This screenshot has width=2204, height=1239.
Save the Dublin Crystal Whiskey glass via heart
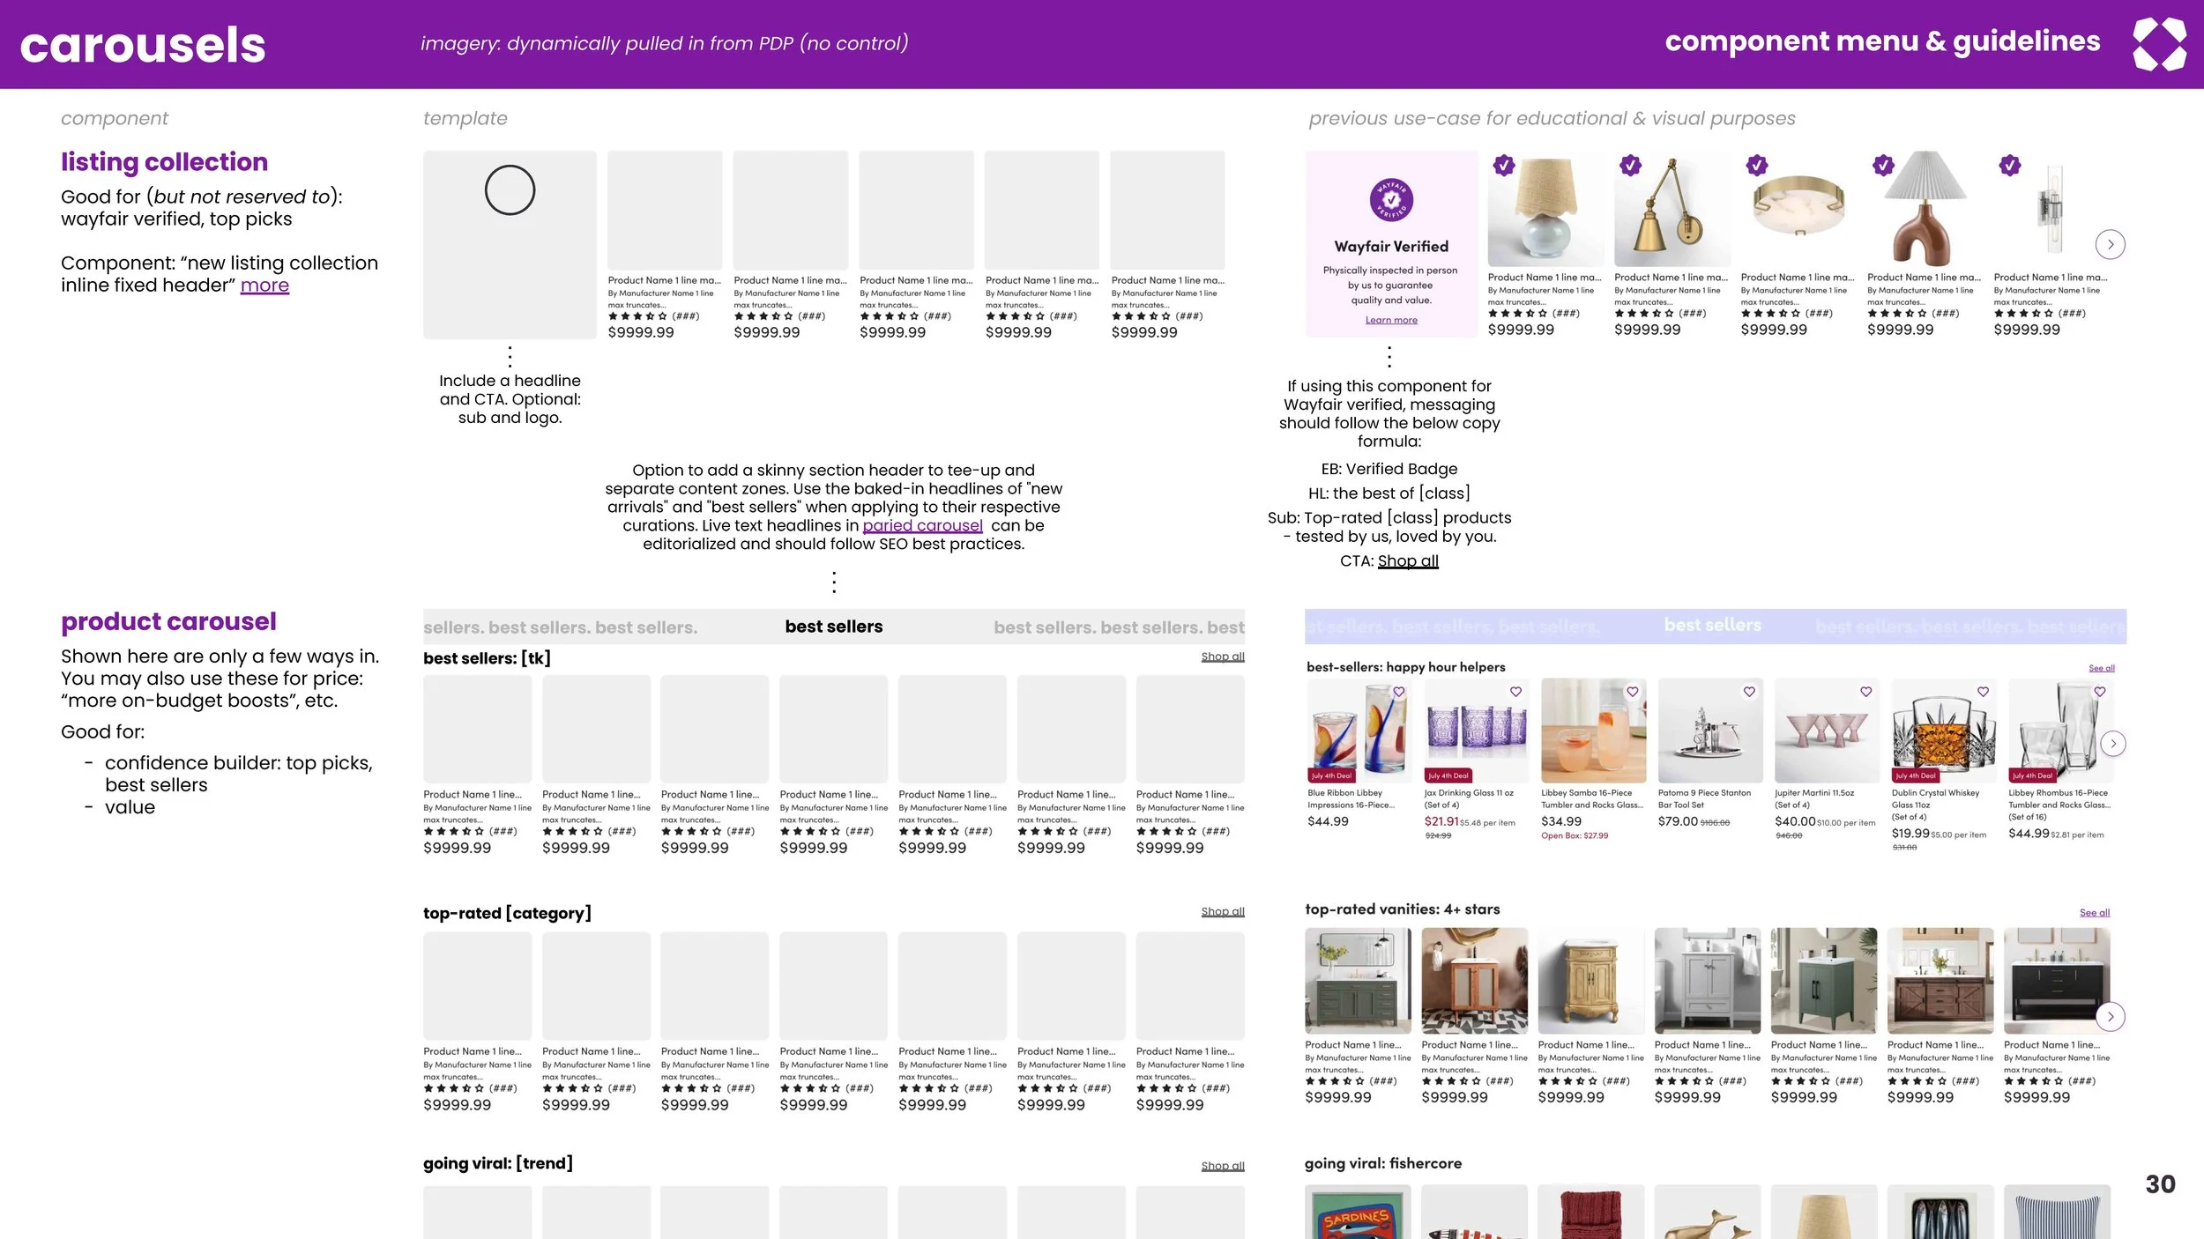pyautogui.click(x=1983, y=692)
